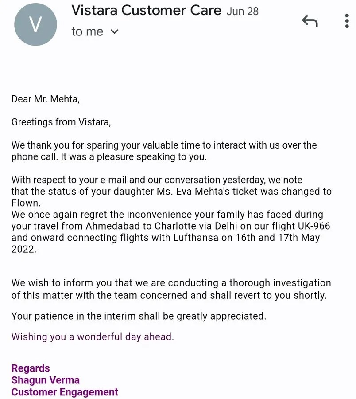Click the purple Regards text

[31, 368]
